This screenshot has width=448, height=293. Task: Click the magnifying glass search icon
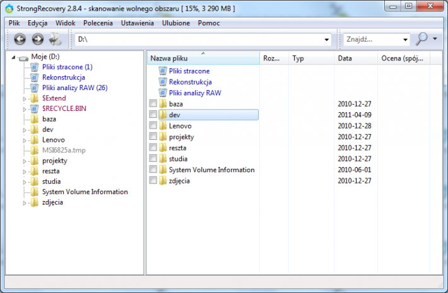click(421, 39)
